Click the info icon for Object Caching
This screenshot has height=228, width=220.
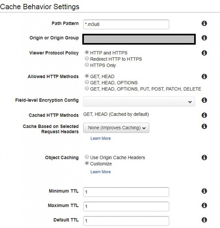pyautogui.click(x=204, y=158)
